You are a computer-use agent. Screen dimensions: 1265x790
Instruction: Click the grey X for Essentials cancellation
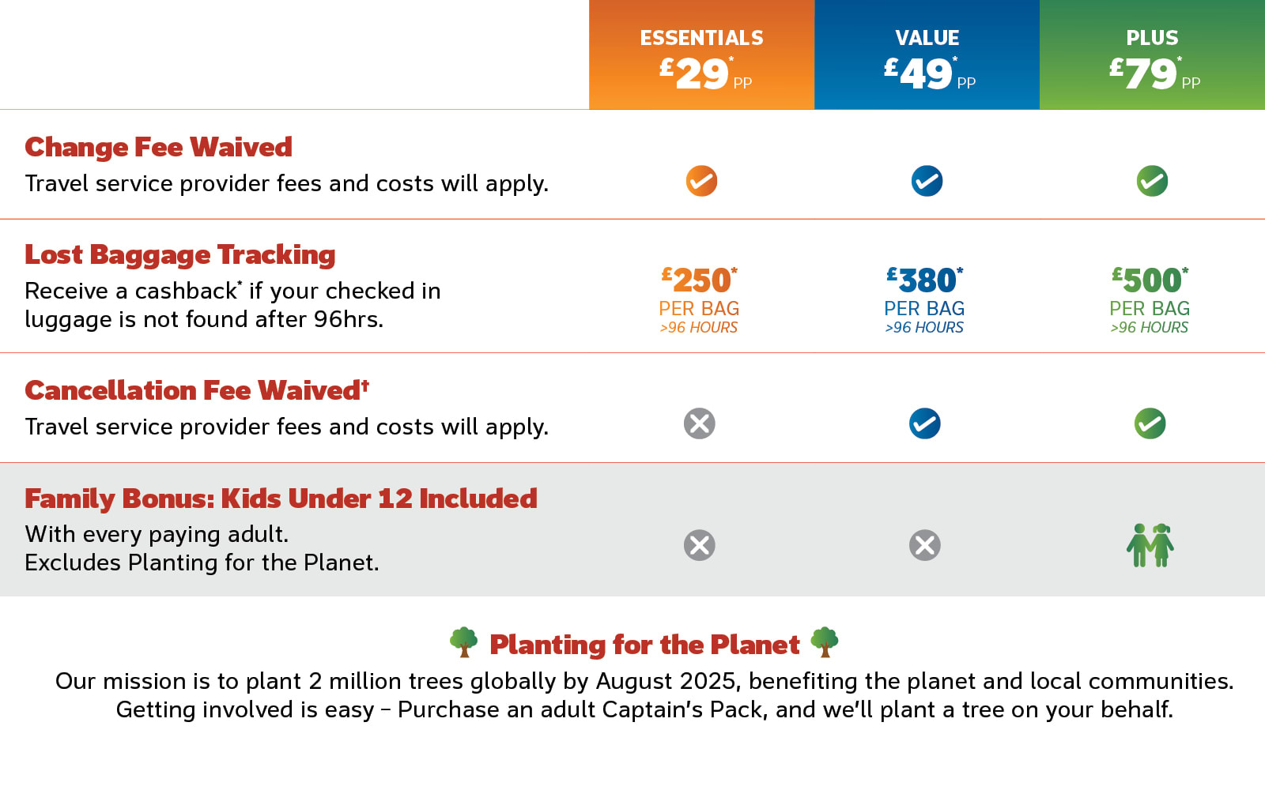point(700,423)
